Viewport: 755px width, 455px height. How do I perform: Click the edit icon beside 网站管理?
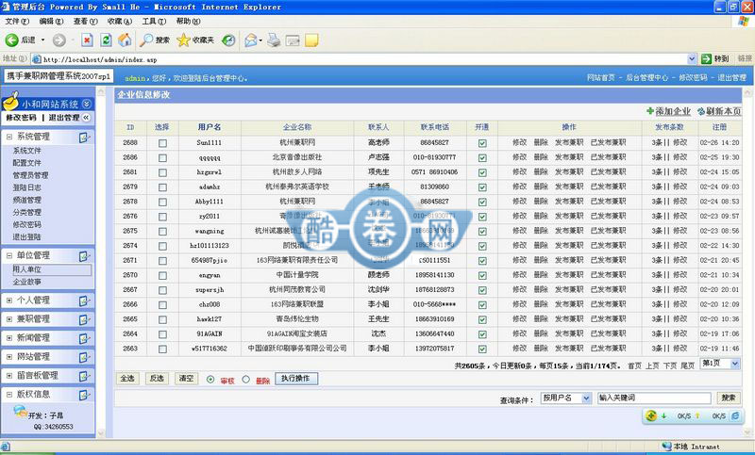(x=84, y=357)
